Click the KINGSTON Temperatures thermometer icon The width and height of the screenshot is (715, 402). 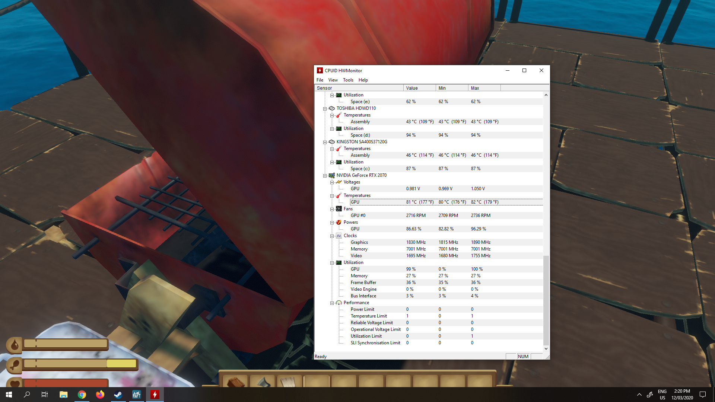[339, 149]
